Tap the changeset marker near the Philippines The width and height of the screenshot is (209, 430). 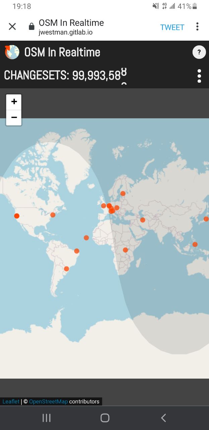(x=195, y=245)
